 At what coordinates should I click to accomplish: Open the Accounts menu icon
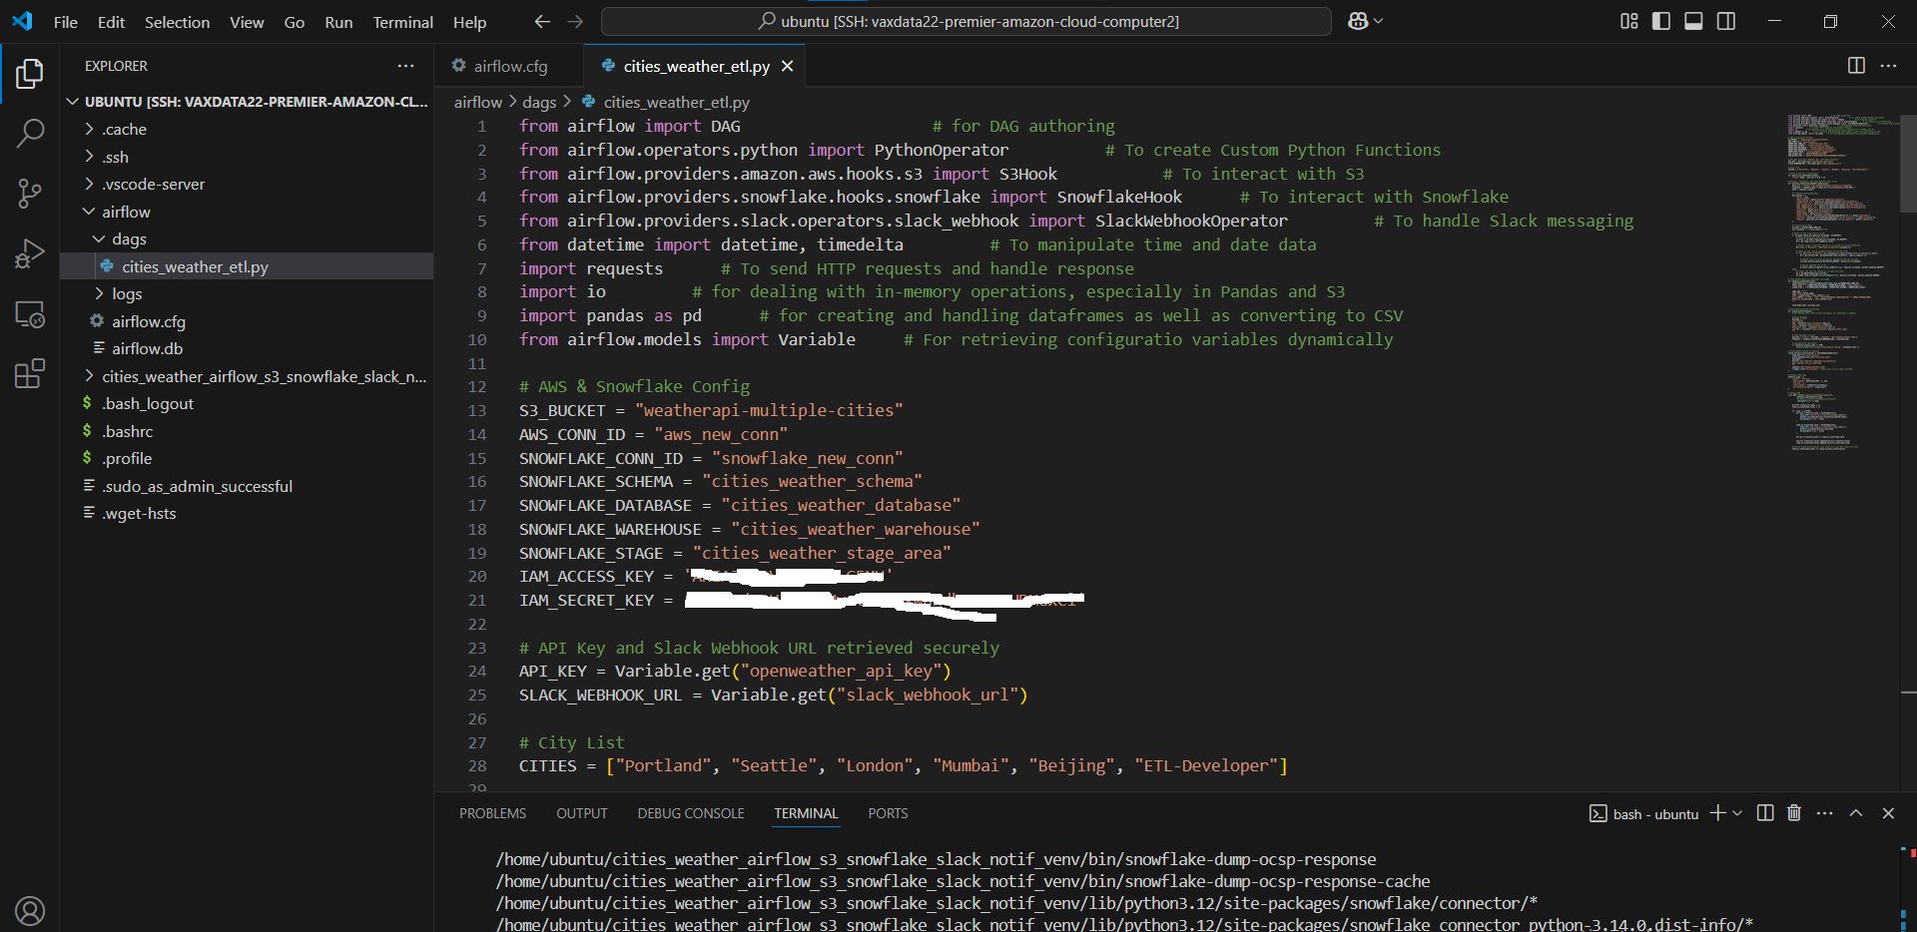tap(30, 910)
